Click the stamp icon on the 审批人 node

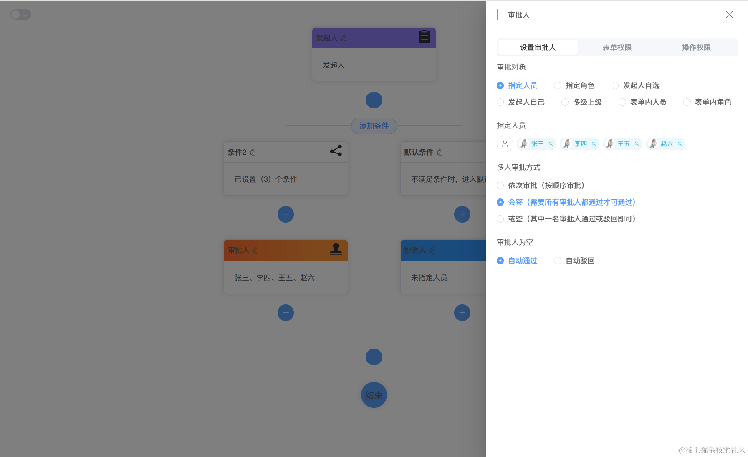(x=336, y=250)
